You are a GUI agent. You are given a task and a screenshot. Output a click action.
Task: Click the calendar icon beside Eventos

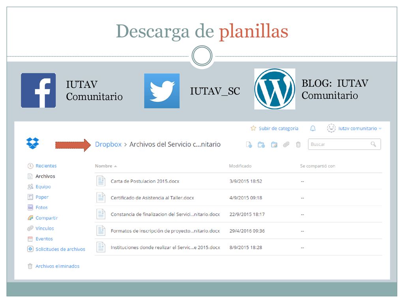pyautogui.click(x=30, y=239)
